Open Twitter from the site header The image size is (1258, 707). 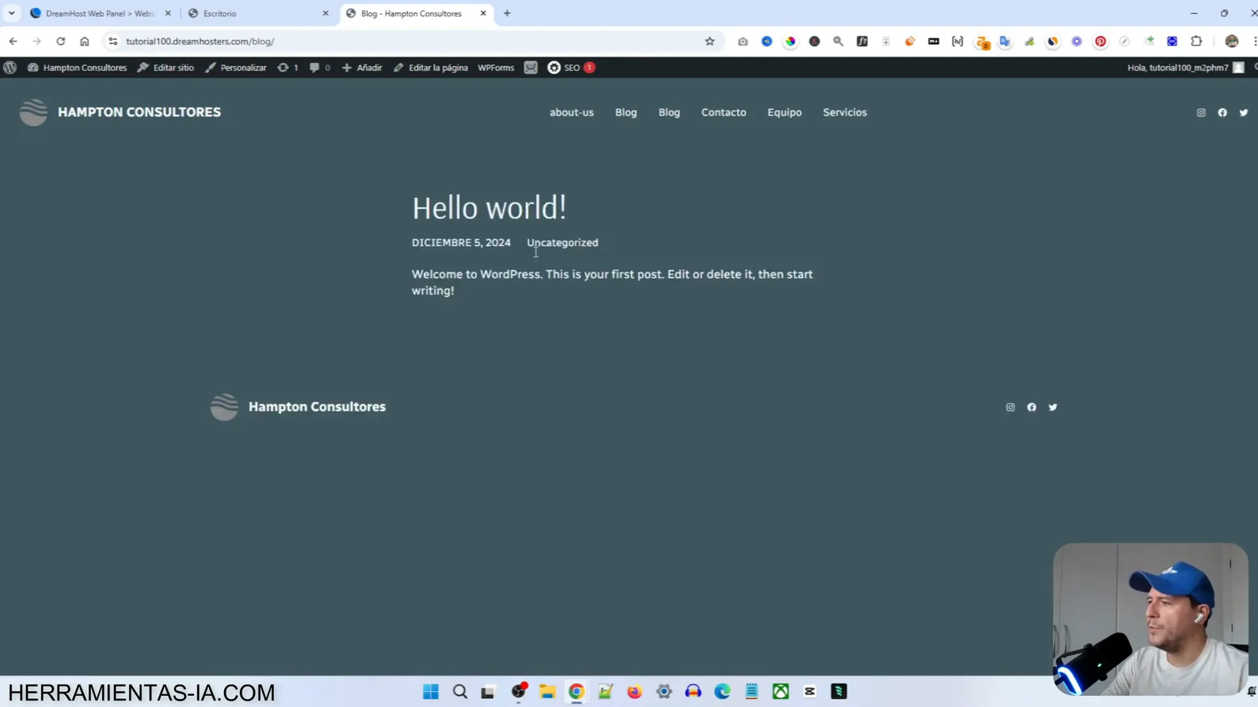1243,112
